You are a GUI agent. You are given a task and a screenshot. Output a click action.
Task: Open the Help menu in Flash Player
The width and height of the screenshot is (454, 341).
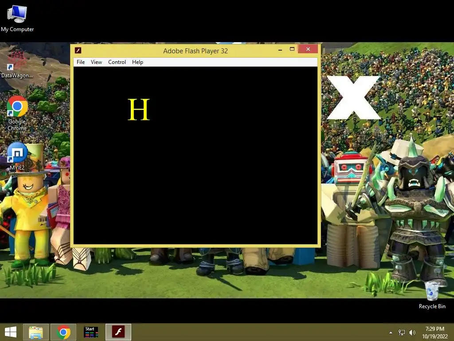pyautogui.click(x=137, y=62)
